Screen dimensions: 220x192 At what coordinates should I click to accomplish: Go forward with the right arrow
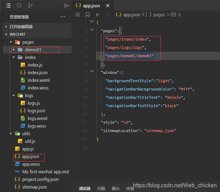[x=108, y=15]
